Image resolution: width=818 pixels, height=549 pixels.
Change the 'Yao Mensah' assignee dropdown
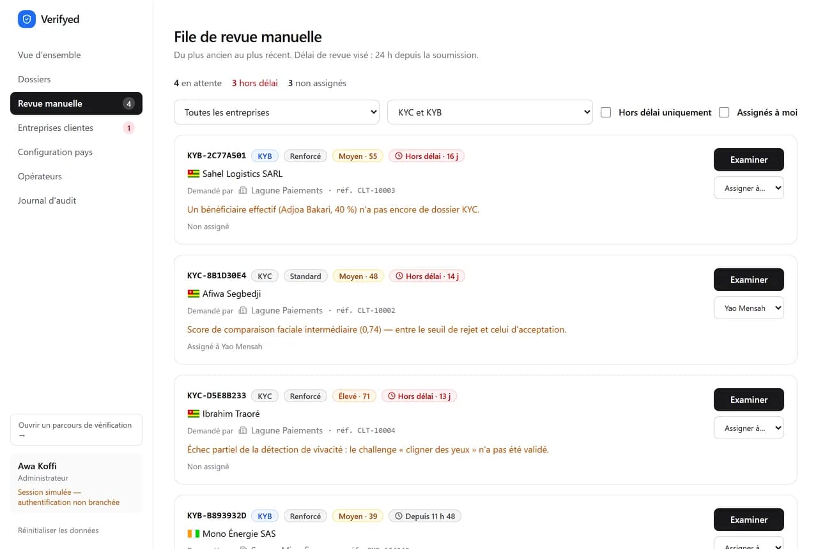[749, 308]
